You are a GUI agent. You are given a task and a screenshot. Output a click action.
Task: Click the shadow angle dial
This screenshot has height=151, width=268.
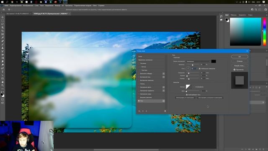[188, 69]
